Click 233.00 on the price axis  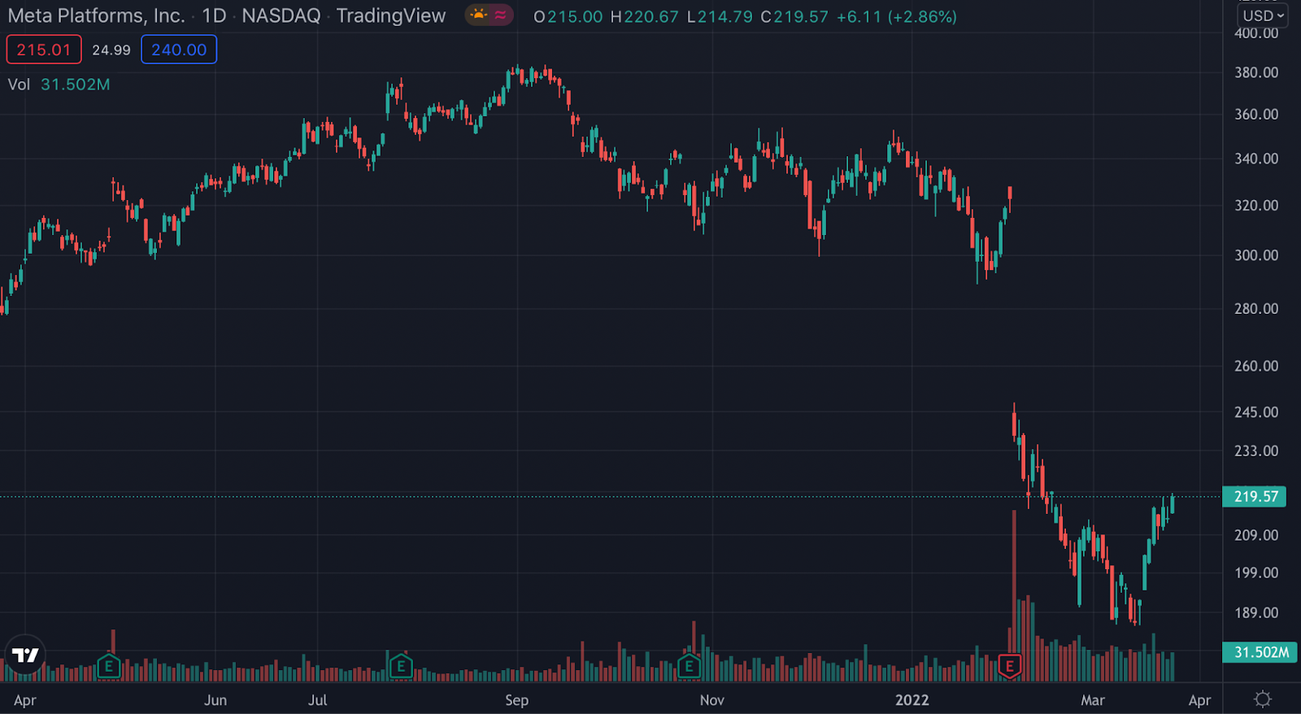point(1256,451)
